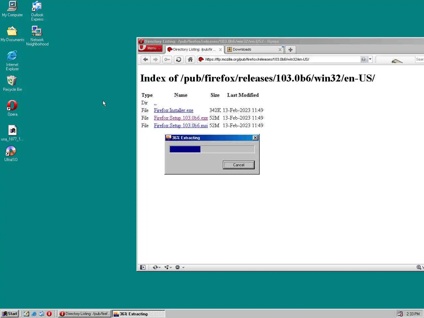Click the extraction progress bar
Screen dimensions: 424x318
click(212, 149)
